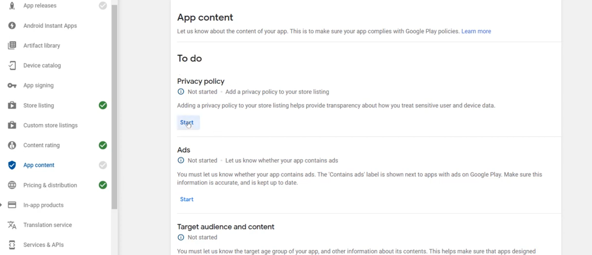Click the grey status checkmark beside App content
Image resolution: width=592 pixels, height=255 pixels.
(103, 165)
